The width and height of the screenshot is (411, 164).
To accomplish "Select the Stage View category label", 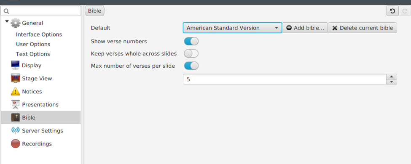I will [37, 79].
